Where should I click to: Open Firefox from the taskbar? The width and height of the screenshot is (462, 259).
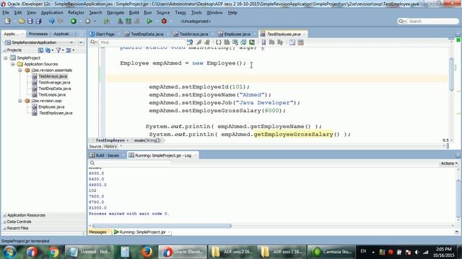click(147, 252)
